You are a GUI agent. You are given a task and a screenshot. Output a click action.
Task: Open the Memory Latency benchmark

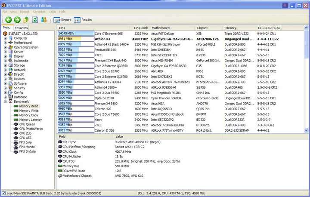click(31, 120)
